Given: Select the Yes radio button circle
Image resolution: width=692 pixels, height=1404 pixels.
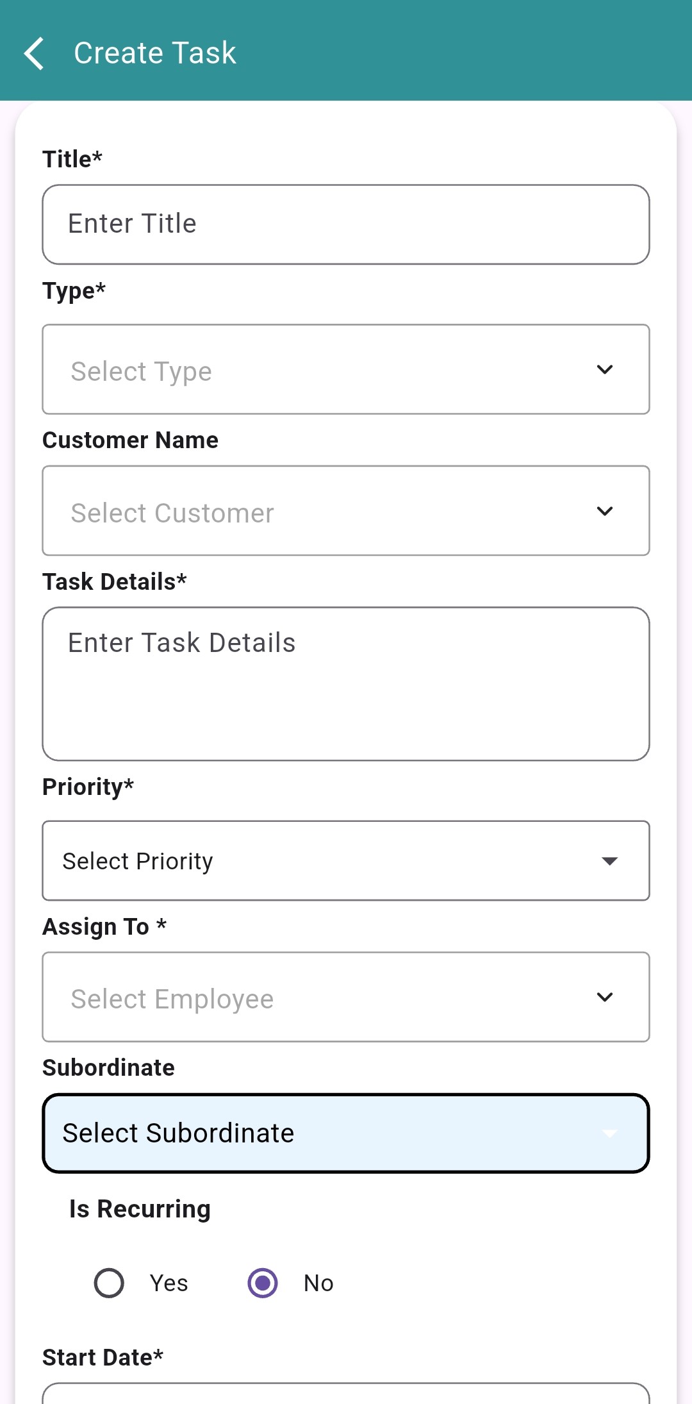Looking at the screenshot, I should coord(109,1283).
